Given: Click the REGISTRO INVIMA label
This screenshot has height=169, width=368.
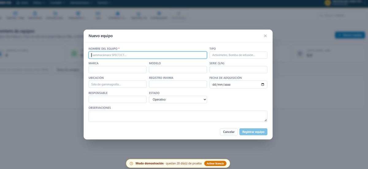Looking at the screenshot, I should click(x=161, y=78).
